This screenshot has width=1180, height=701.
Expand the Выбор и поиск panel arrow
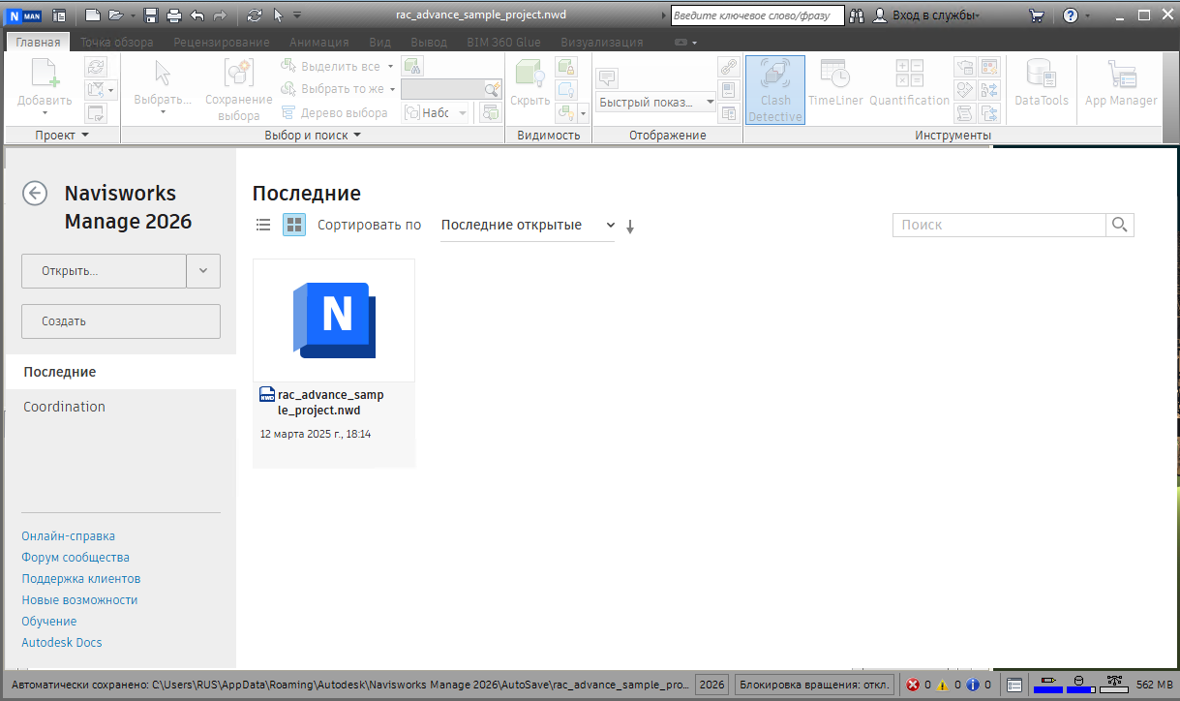(x=356, y=136)
